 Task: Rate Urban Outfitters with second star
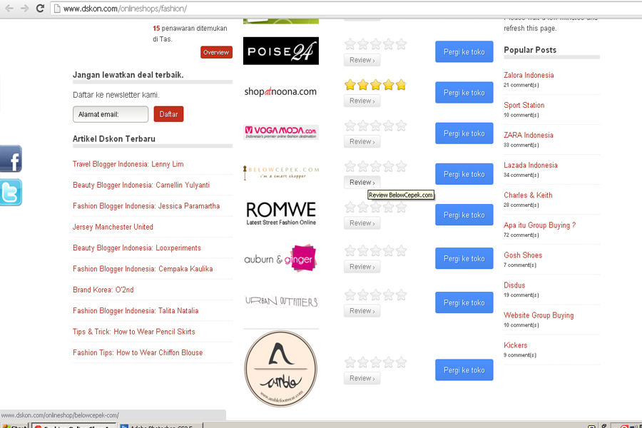tap(363, 295)
